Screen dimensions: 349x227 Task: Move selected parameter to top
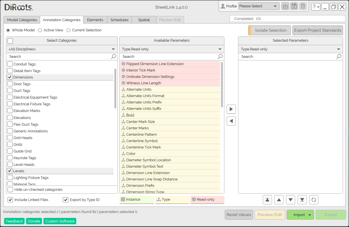(267, 200)
